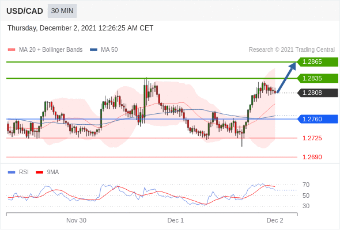Viewport: 340px width, 230px height.
Task: Click the Dec 1 date axis label
Action: click(x=175, y=220)
